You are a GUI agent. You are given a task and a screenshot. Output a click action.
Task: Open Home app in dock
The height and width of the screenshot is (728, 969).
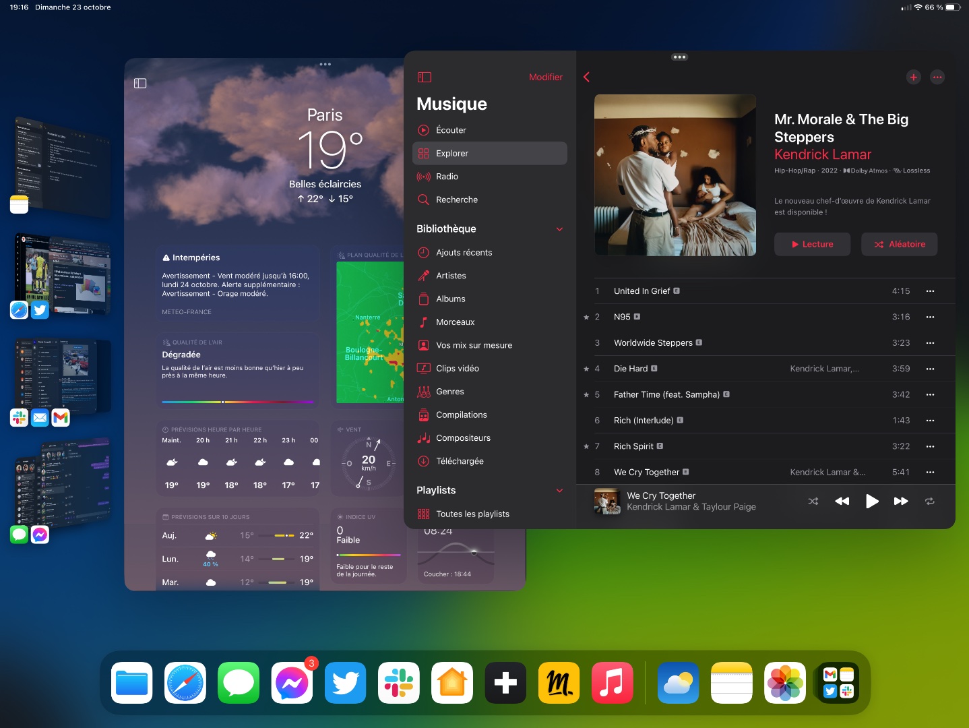[452, 683]
